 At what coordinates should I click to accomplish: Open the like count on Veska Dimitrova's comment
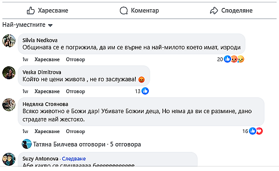tap(142, 91)
